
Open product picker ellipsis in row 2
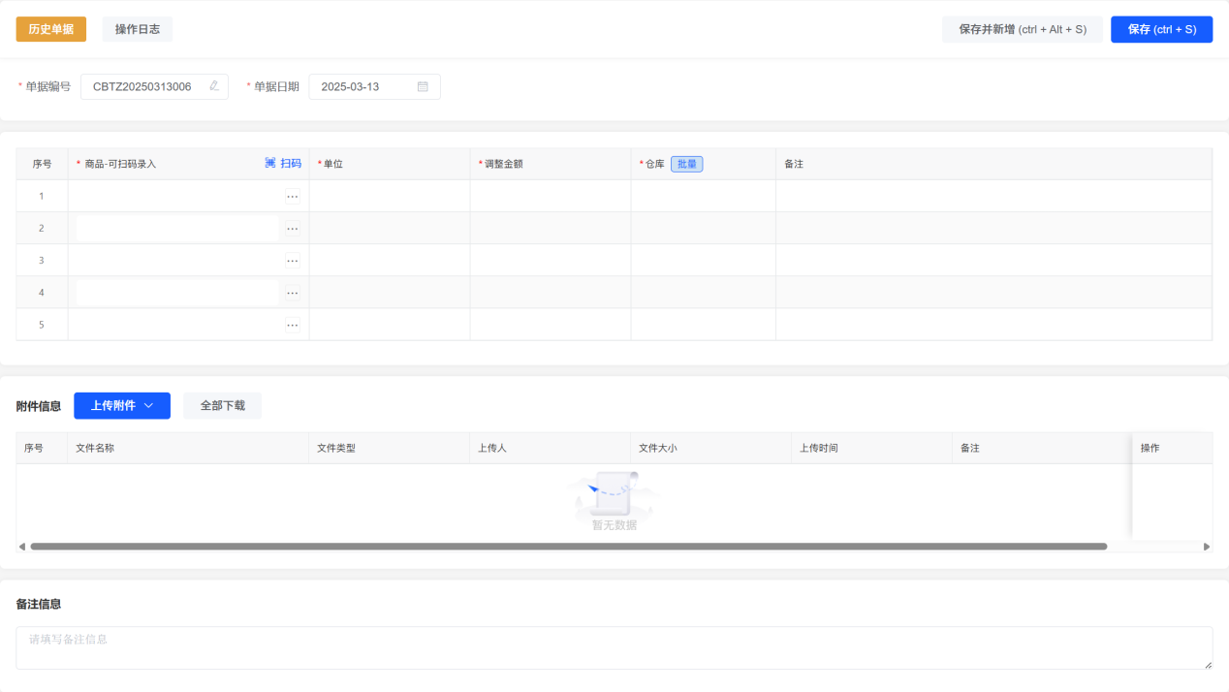[x=292, y=229]
